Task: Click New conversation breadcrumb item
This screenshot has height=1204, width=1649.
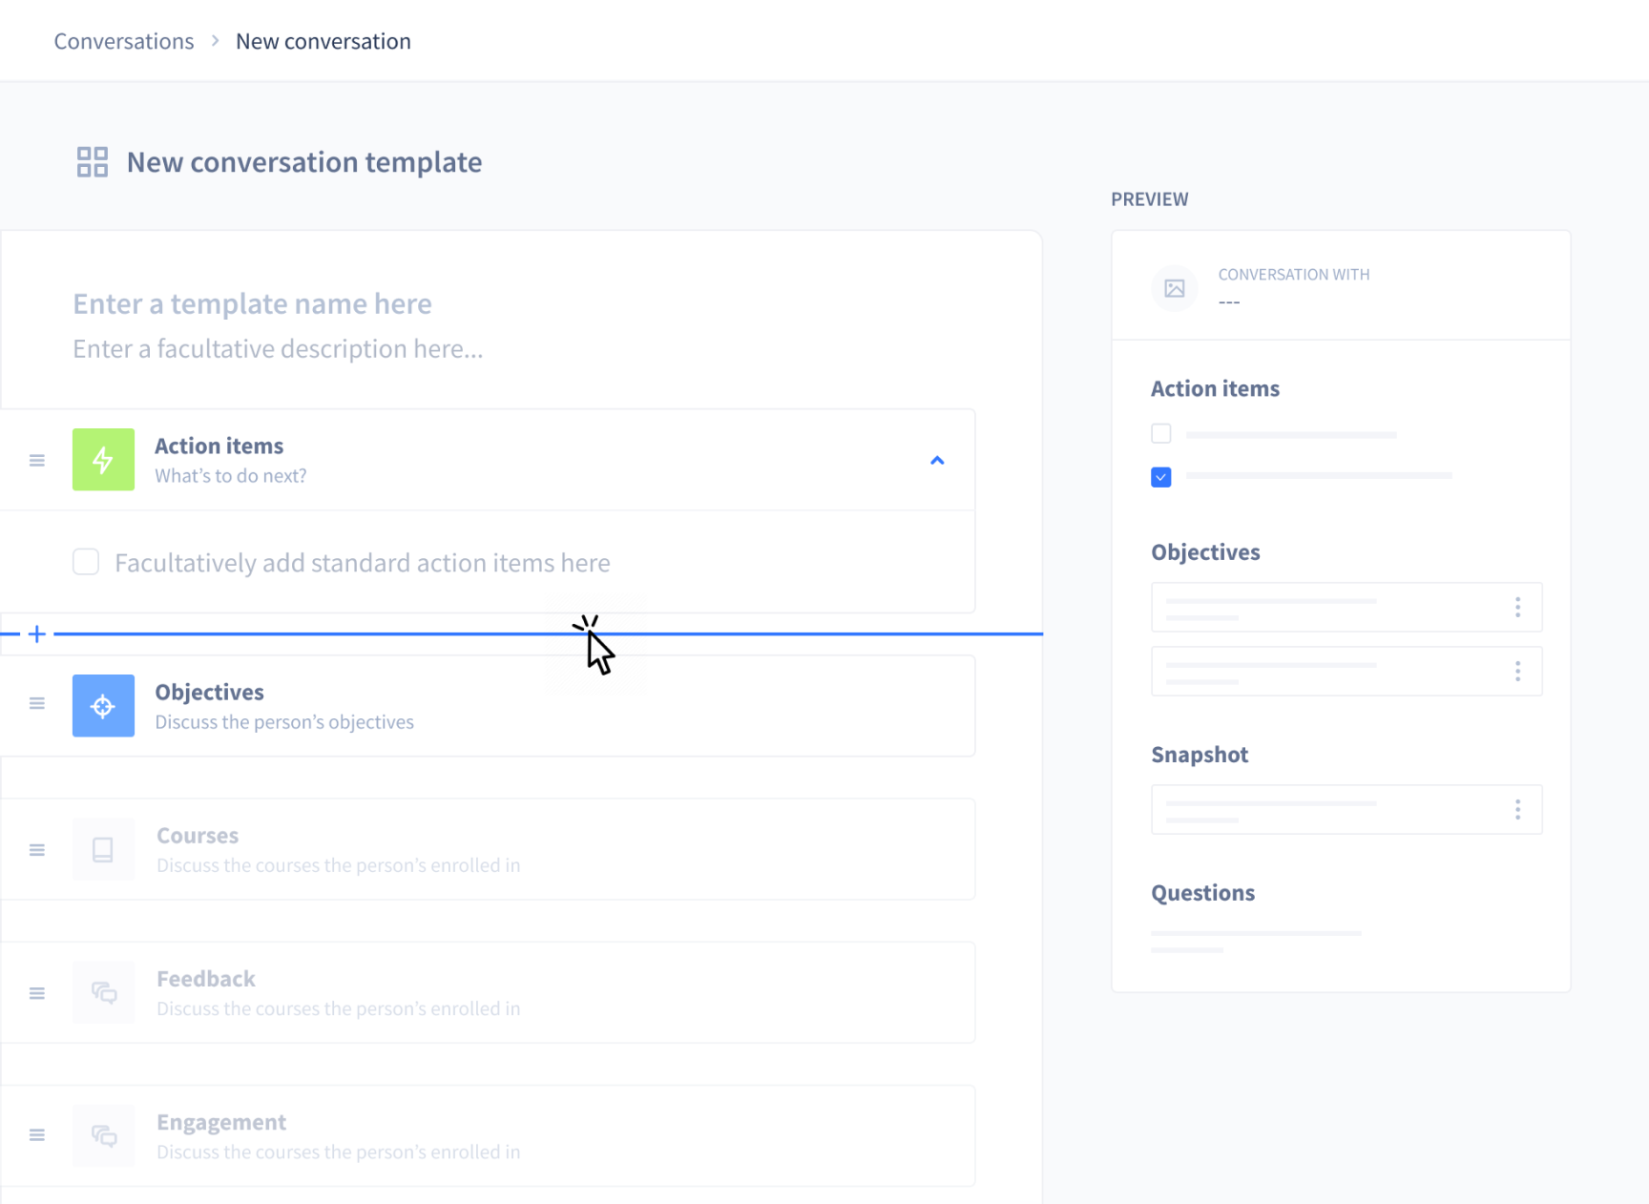Action: pyautogui.click(x=323, y=41)
